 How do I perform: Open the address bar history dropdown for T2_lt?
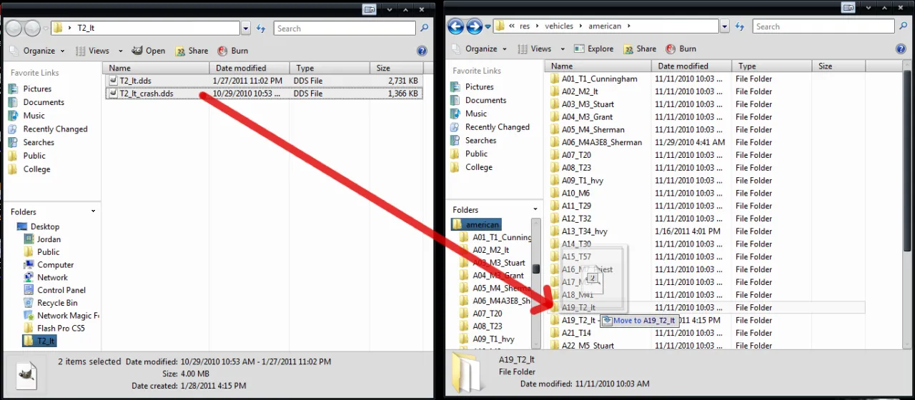click(246, 29)
